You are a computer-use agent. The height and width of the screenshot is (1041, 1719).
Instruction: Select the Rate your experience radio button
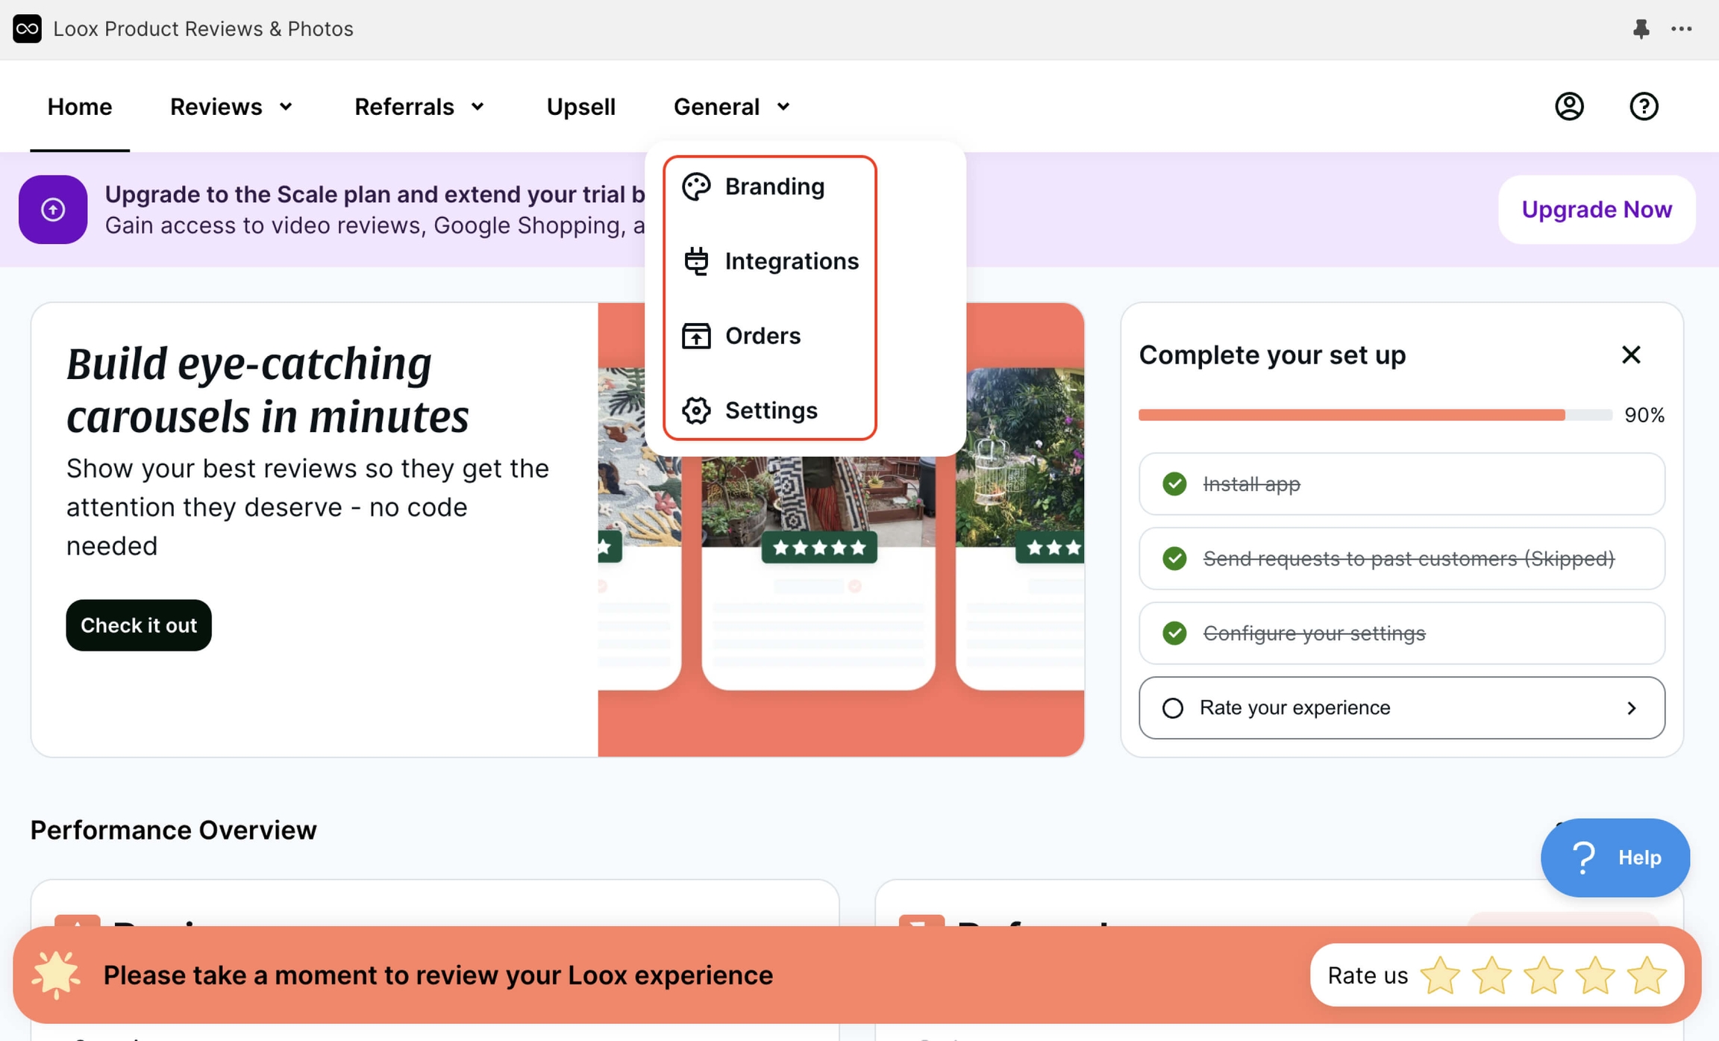1174,707
